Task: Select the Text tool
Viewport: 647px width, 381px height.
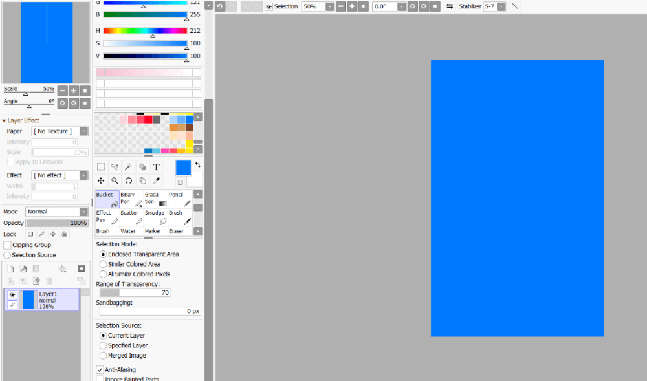Action: point(156,166)
